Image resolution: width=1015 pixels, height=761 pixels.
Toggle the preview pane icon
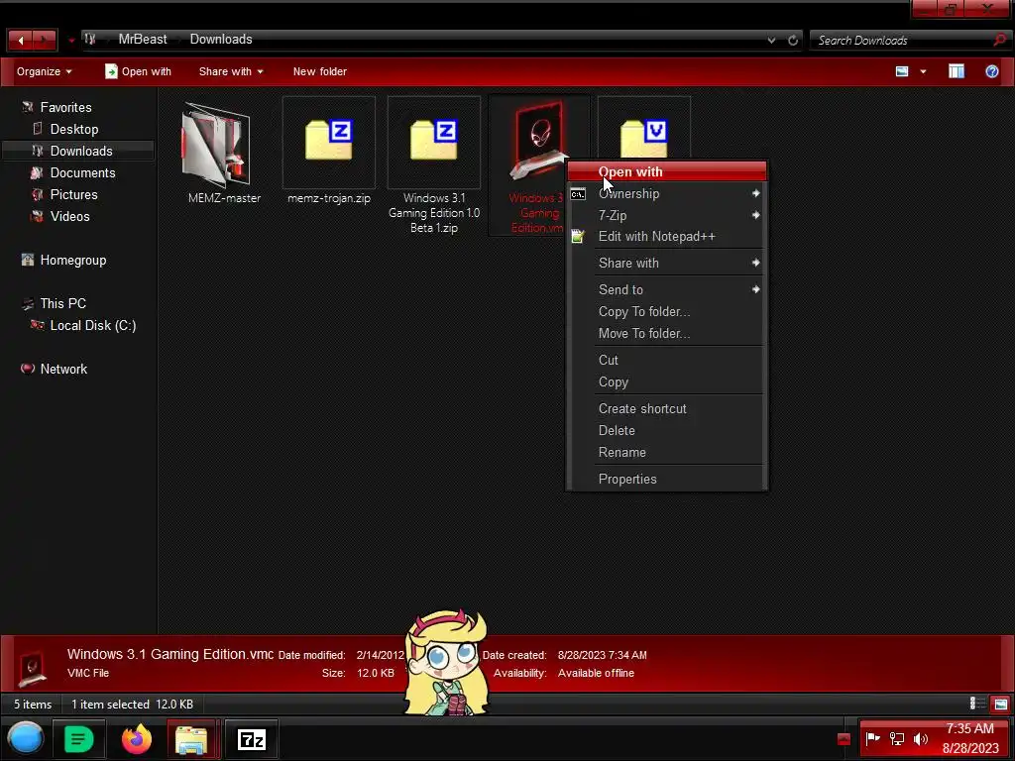coord(957,71)
